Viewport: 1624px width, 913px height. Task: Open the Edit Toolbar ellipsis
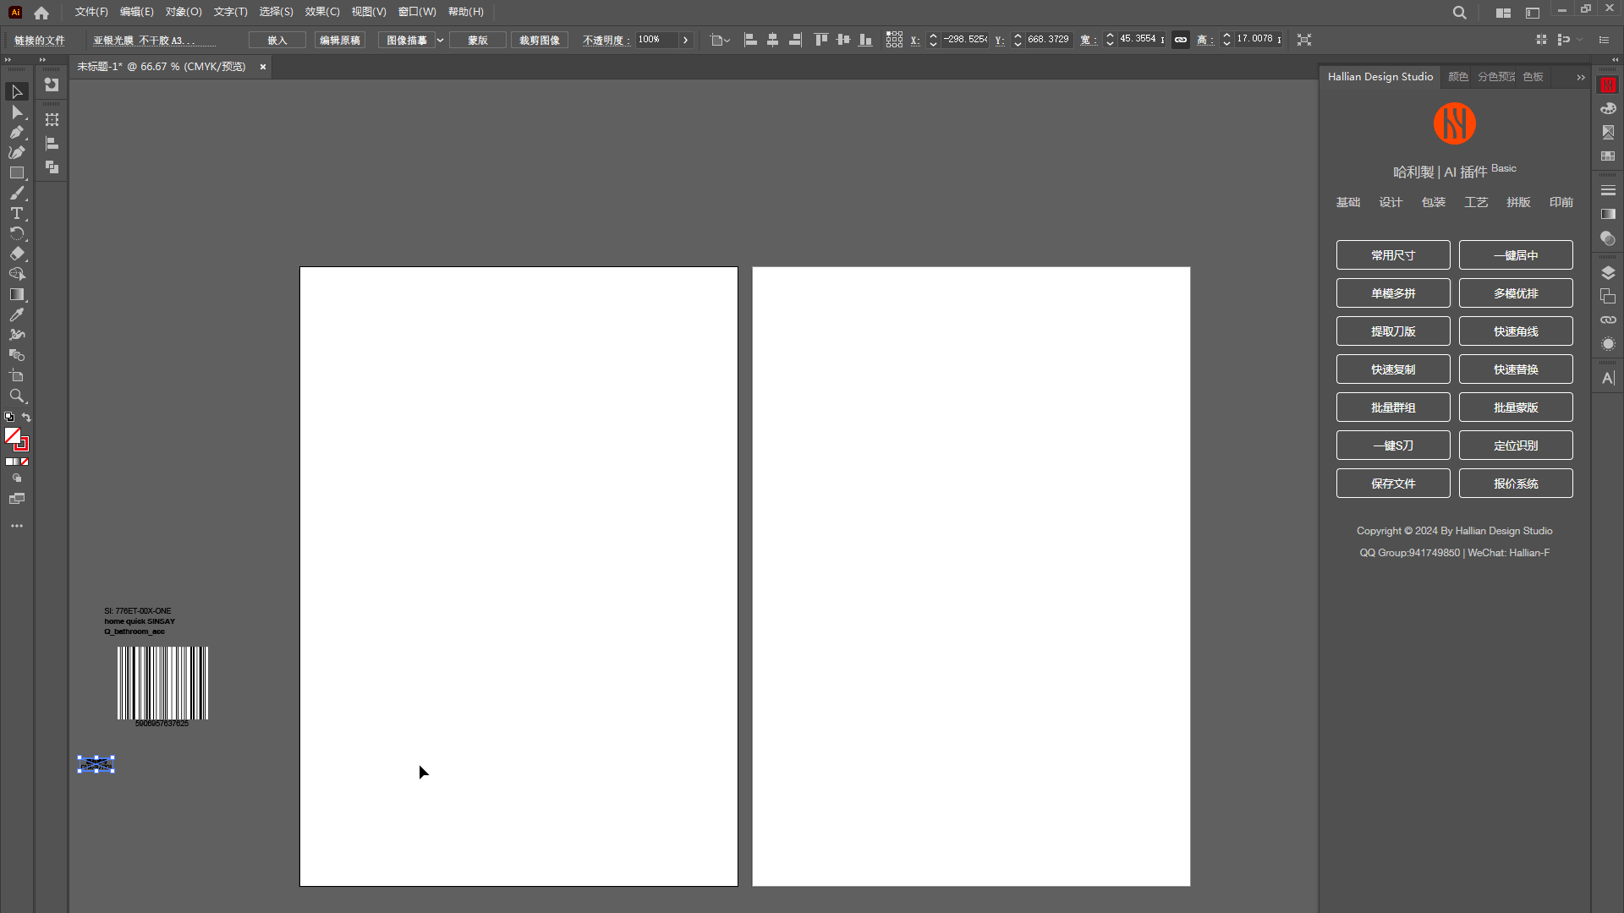(17, 526)
